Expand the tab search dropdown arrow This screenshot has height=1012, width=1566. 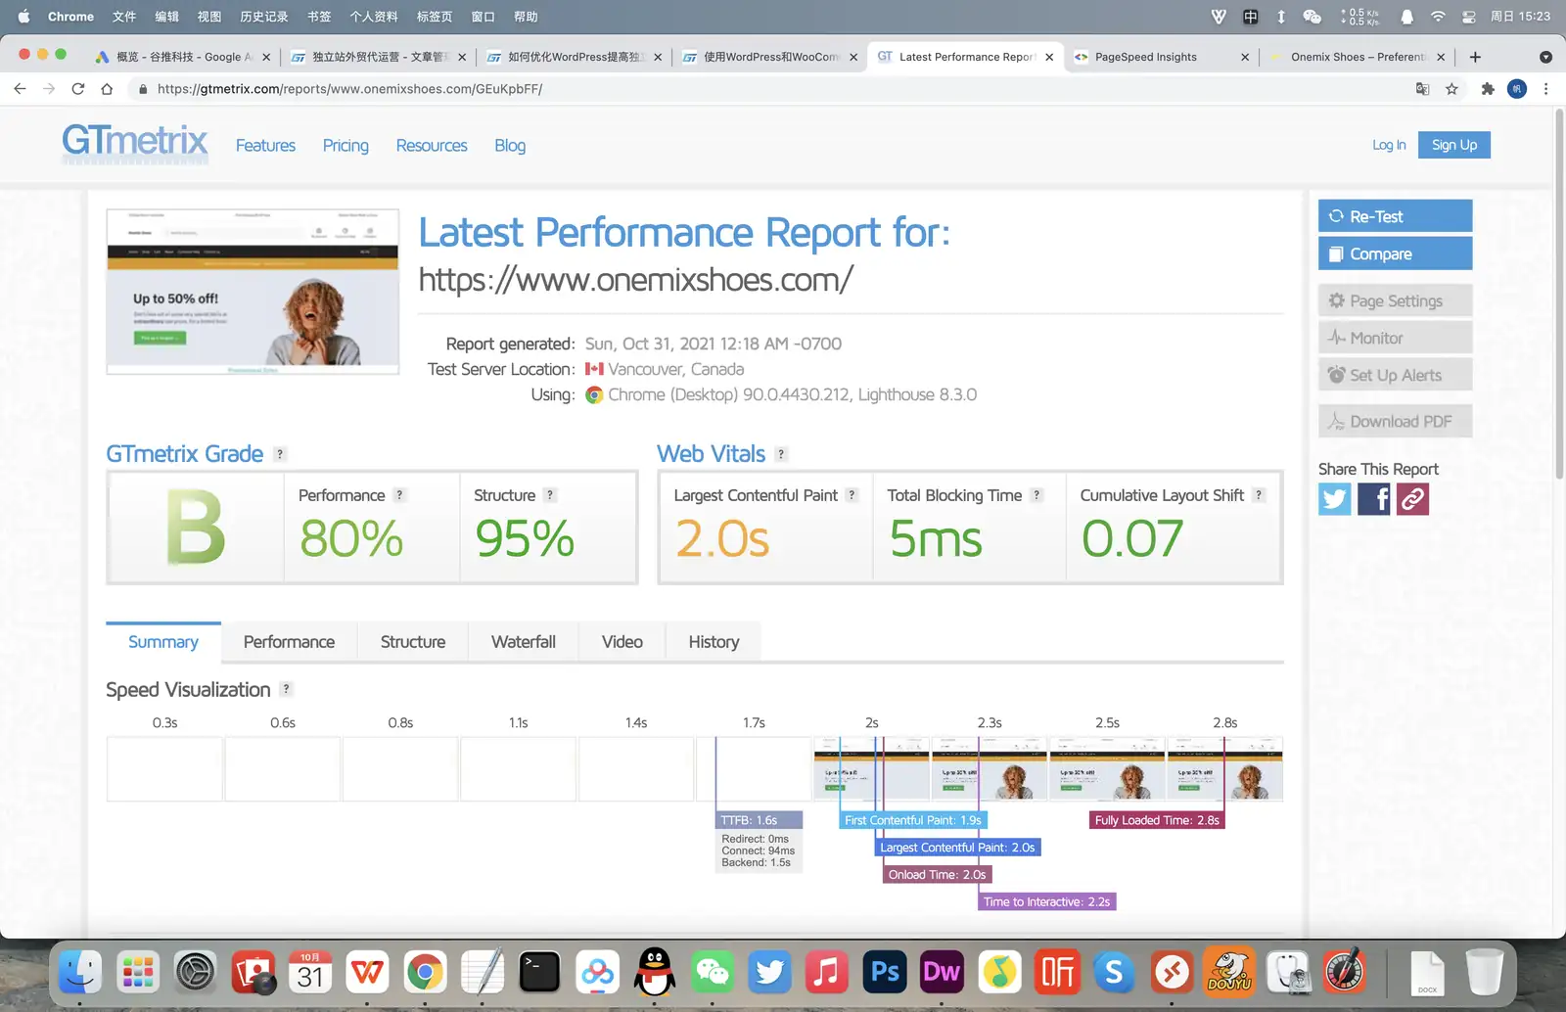[x=1545, y=57]
